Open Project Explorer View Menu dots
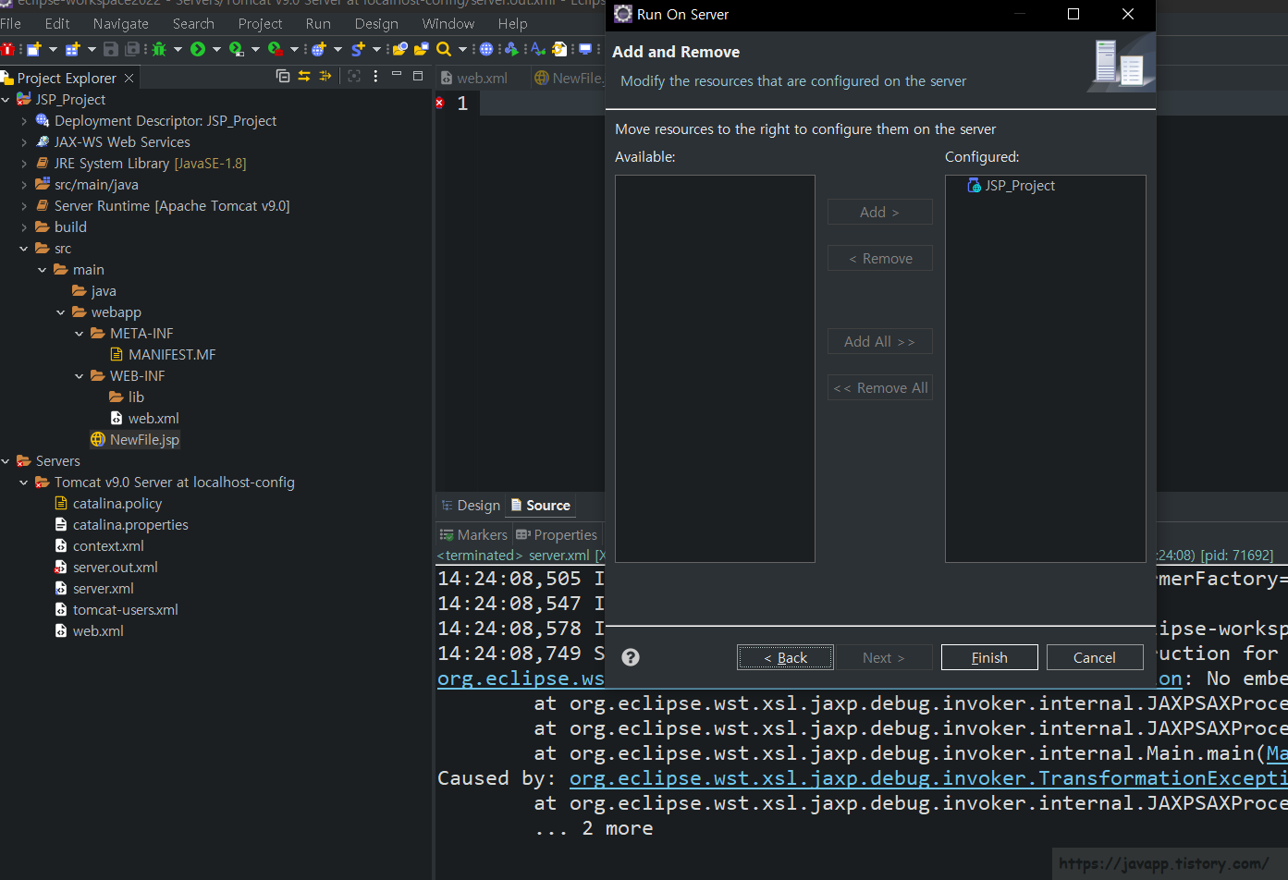 (x=375, y=76)
